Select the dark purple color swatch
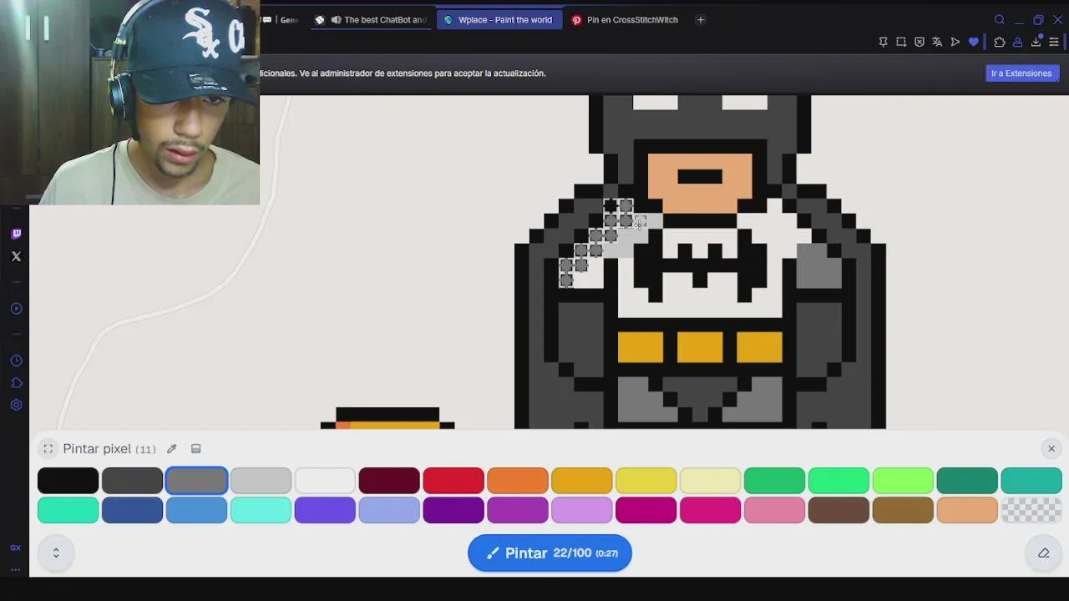1069x601 pixels. coord(453,510)
